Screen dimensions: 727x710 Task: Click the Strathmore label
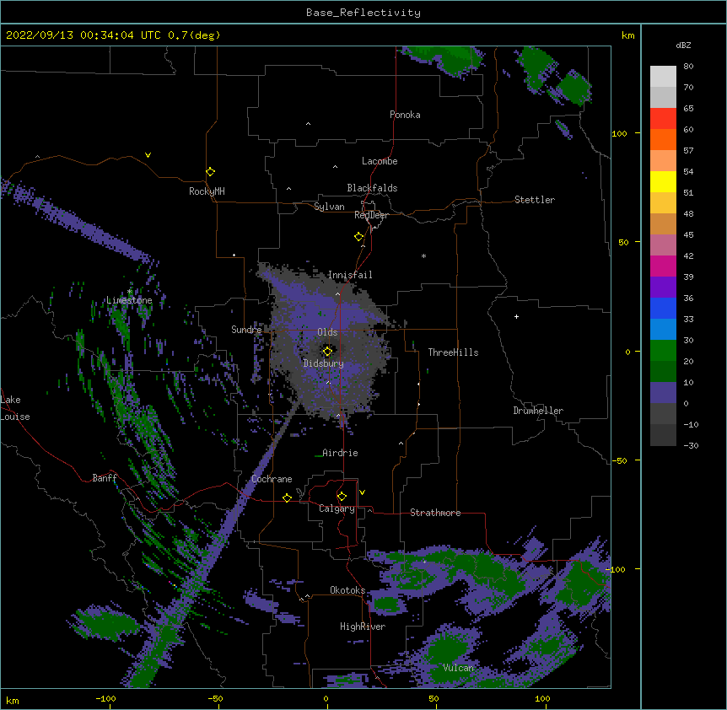tap(435, 513)
